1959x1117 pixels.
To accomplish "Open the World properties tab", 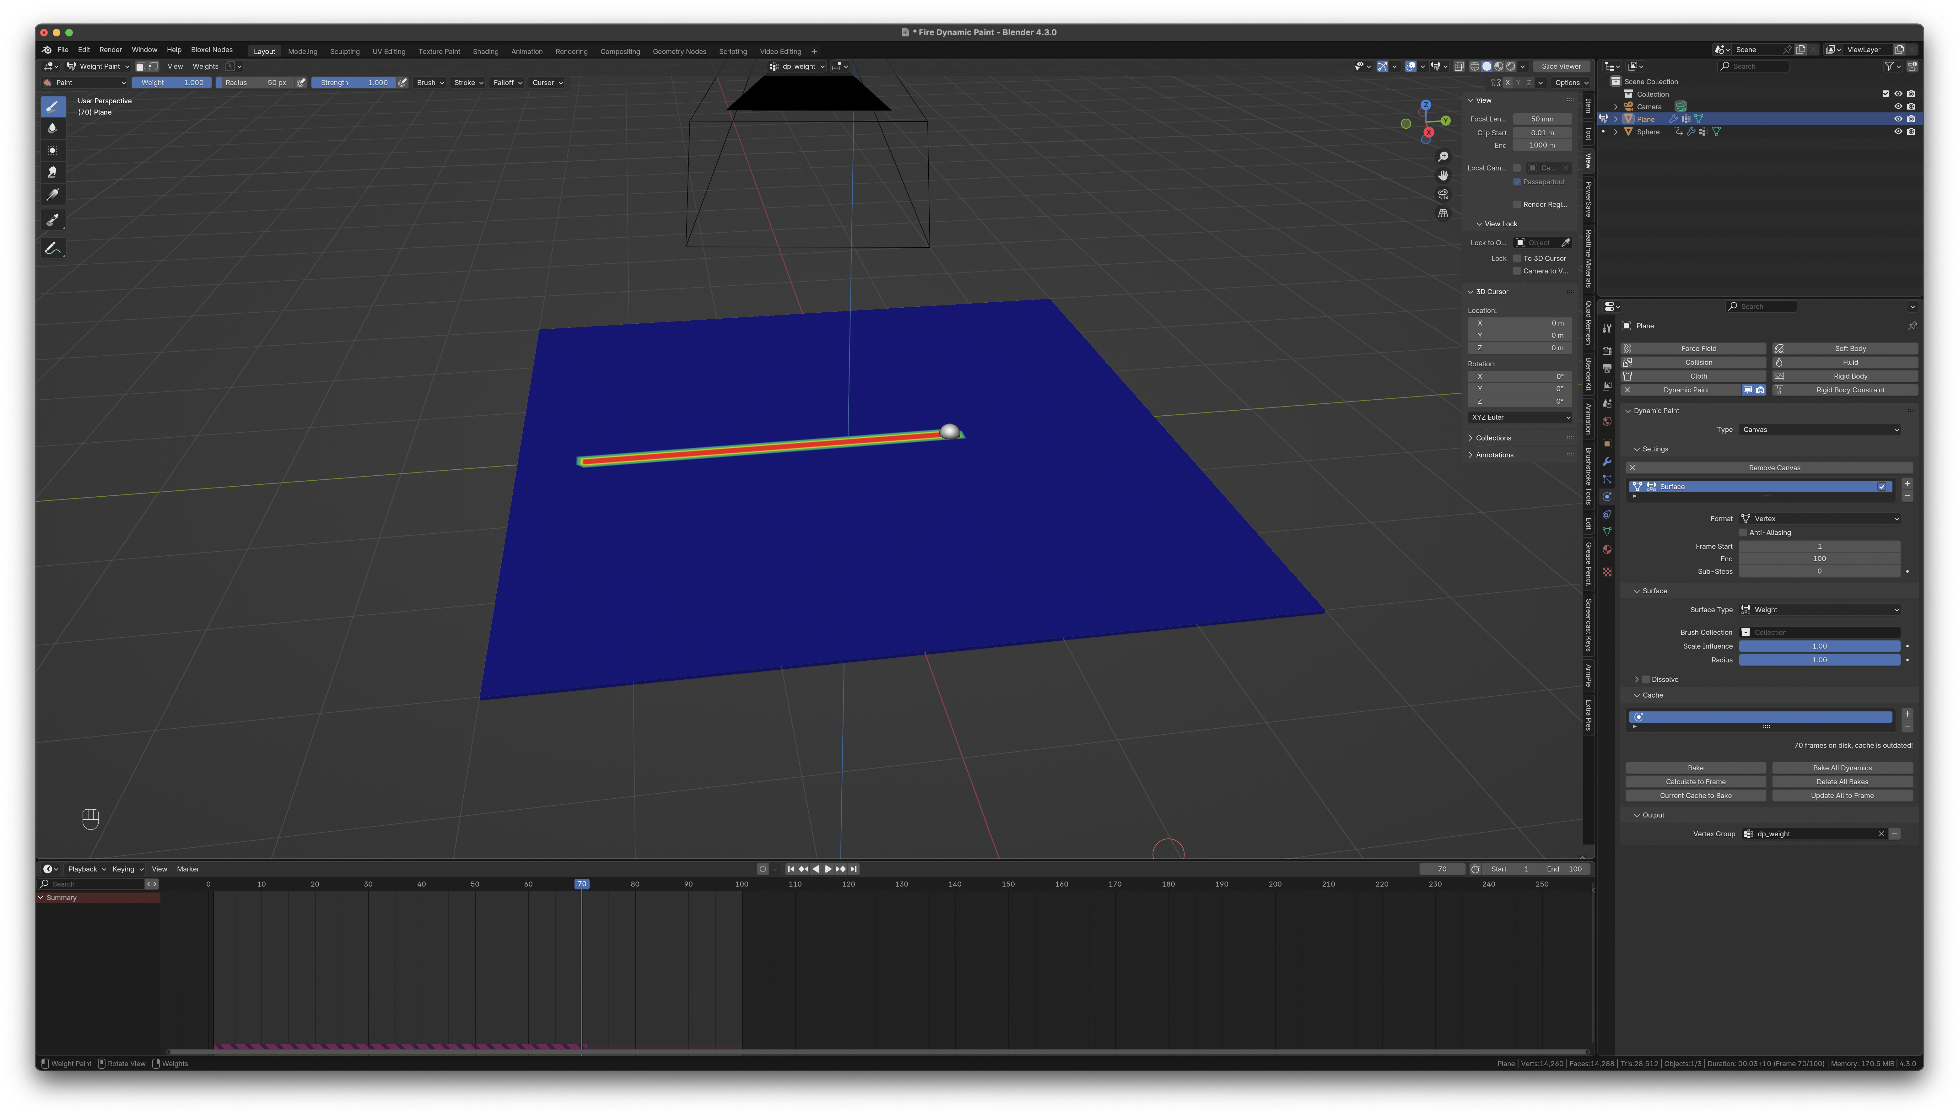I will pyautogui.click(x=1607, y=421).
